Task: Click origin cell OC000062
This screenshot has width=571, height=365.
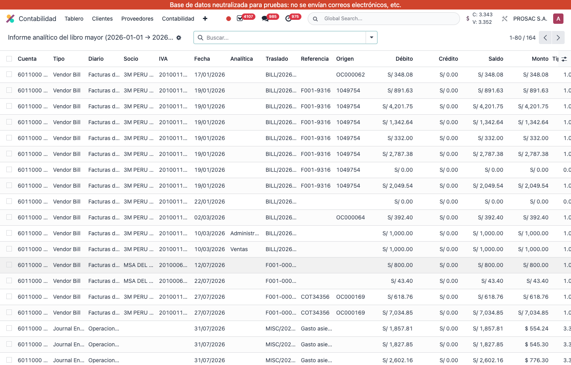Action: click(x=351, y=75)
